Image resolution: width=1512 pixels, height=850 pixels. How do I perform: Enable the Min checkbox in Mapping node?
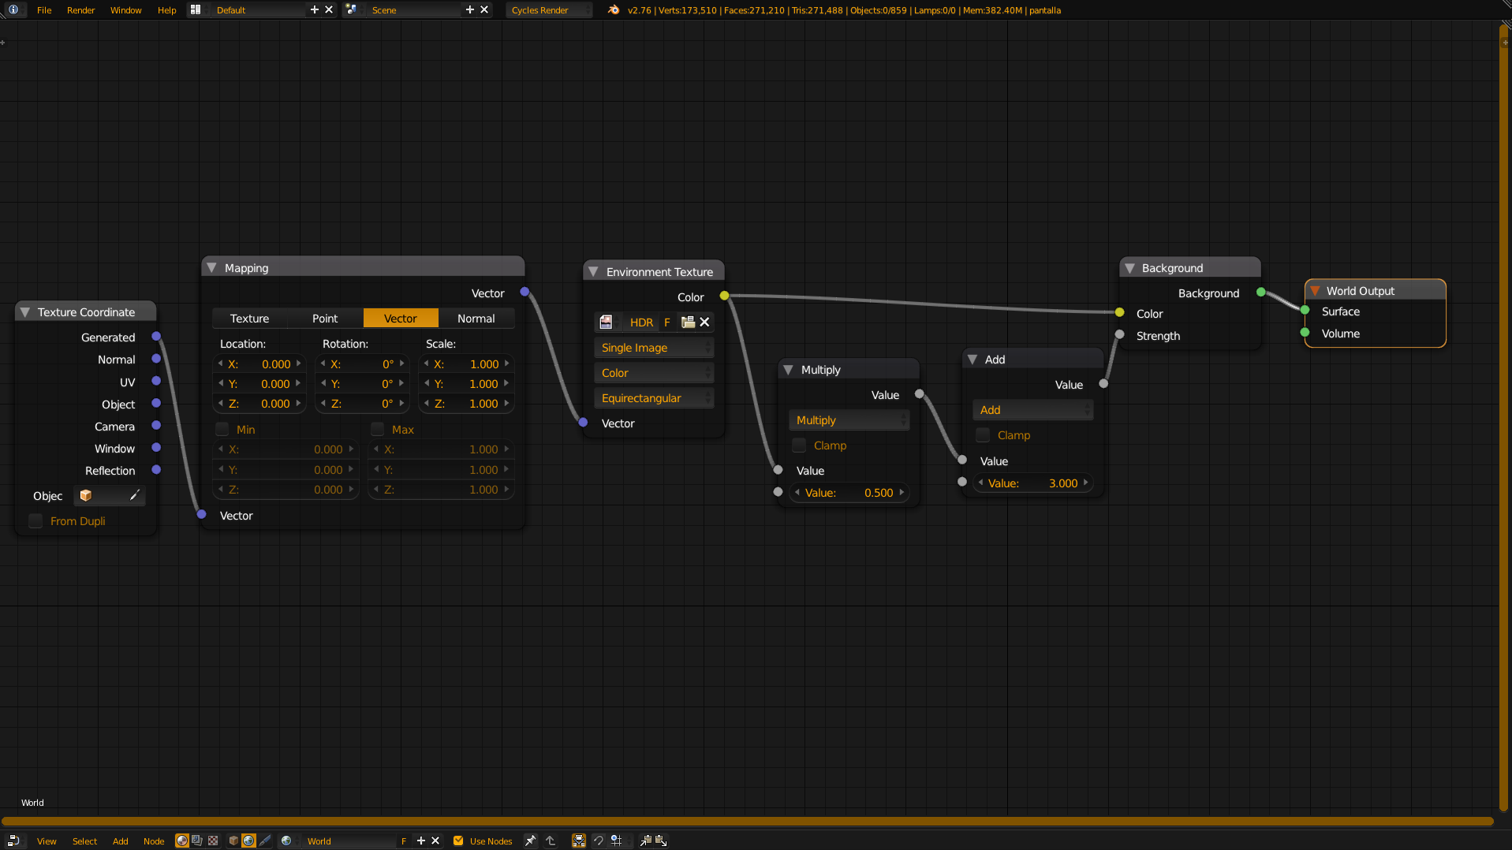point(222,429)
